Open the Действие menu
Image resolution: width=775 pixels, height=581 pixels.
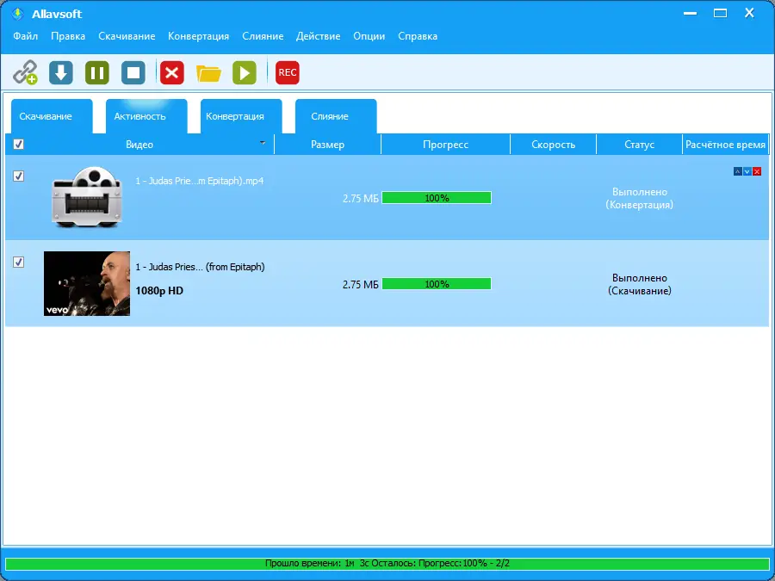[x=318, y=36]
